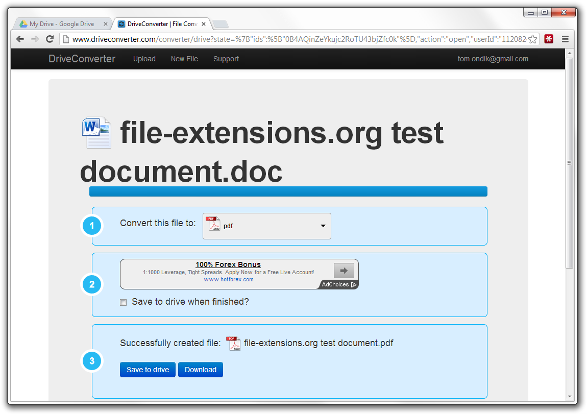Image resolution: width=587 pixels, height=414 pixels.
Task: Click the Google Drive tab favicon
Action: point(23,23)
